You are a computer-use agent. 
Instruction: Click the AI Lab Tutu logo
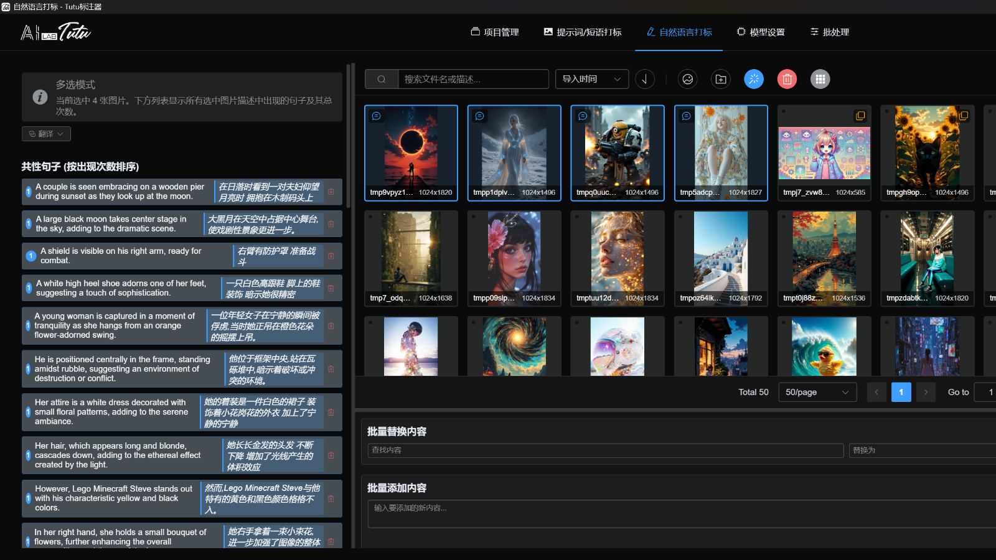pos(55,32)
